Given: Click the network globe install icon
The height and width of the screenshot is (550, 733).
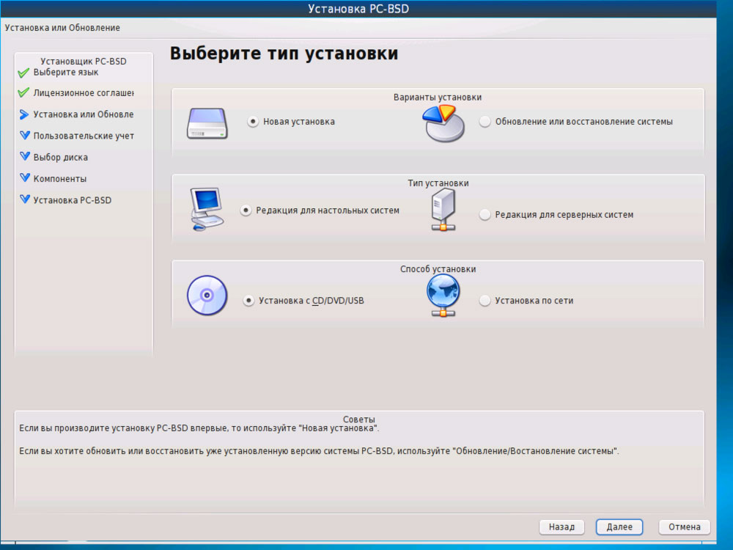Looking at the screenshot, I should point(443,295).
